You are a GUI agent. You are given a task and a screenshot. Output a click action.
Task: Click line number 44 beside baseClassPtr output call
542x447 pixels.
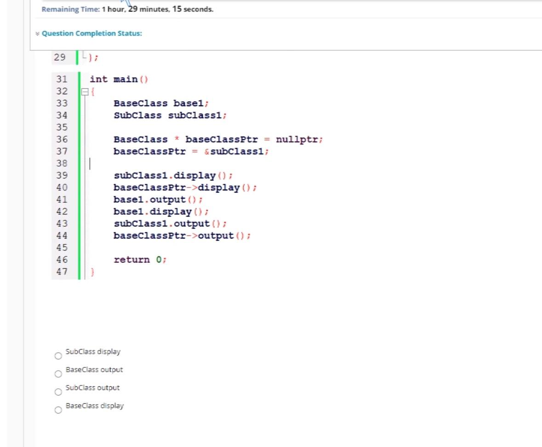pos(60,235)
